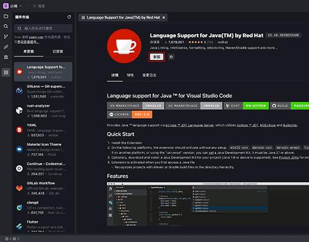Viewport: 309px width, 242px height.
Task: Select GitLab Workflow in the plugin list
Action: [43, 188]
